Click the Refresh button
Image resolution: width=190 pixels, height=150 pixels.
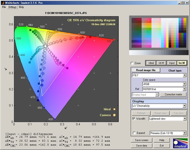[141, 113]
